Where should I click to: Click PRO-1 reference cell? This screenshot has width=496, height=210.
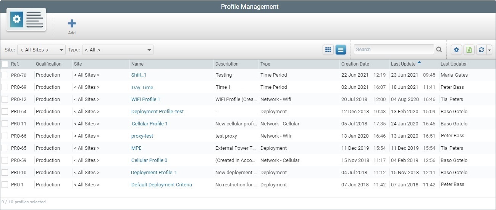[17, 185]
